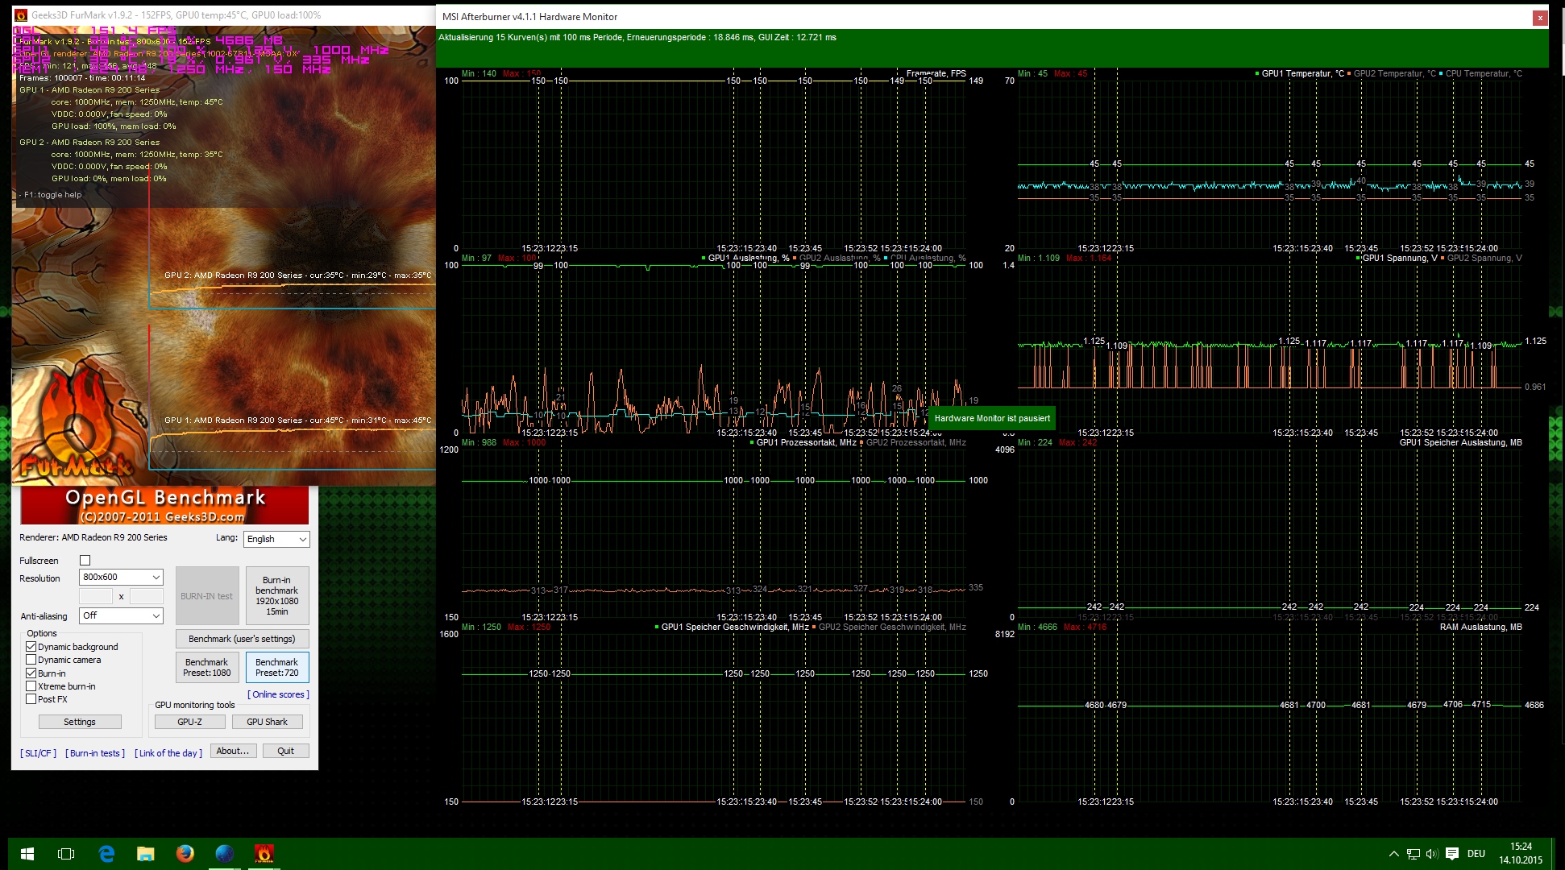Open Firefox from the taskbar

(x=185, y=853)
